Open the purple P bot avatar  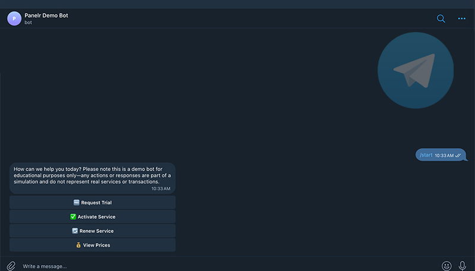[14, 18]
